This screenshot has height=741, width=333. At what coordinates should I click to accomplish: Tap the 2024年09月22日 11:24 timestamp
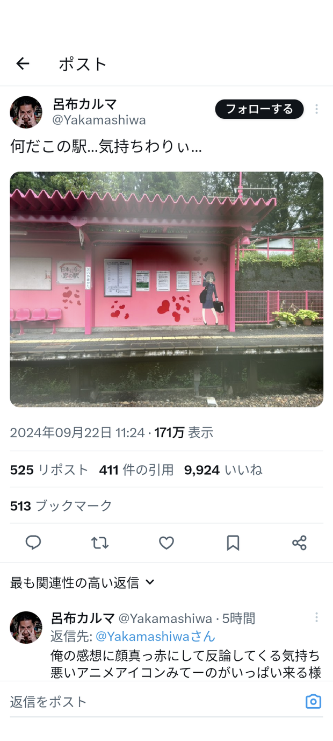(77, 433)
